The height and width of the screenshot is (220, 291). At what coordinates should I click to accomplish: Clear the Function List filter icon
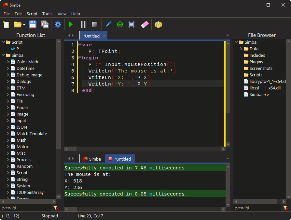click(56, 208)
